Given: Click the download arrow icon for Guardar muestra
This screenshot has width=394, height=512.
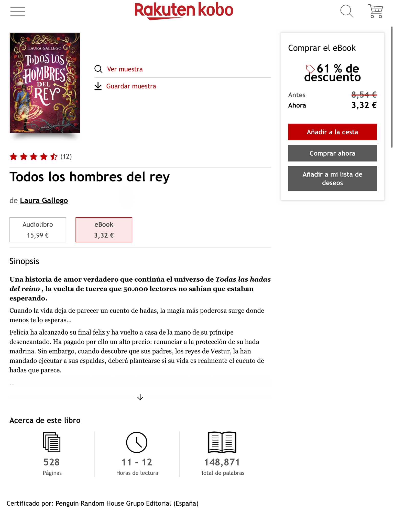Looking at the screenshot, I should 98,86.
